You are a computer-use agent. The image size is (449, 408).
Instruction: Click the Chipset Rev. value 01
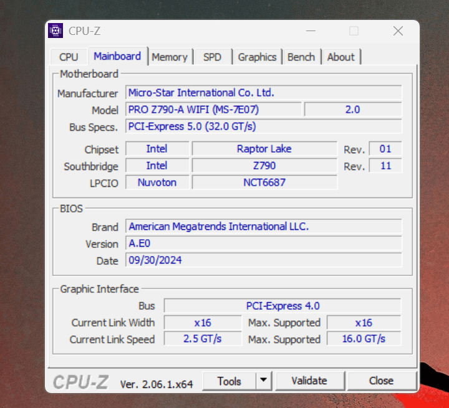click(x=385, y=149)
